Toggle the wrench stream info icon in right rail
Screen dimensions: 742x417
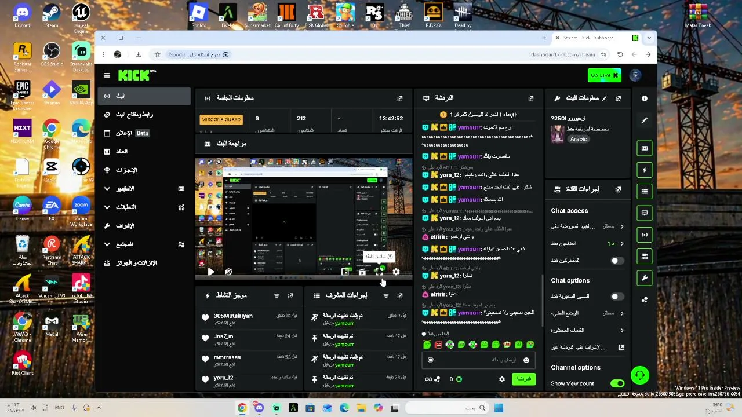click(644, 278)
